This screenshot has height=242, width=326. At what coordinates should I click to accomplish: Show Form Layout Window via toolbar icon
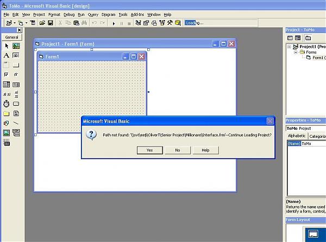tap(154, 23)
